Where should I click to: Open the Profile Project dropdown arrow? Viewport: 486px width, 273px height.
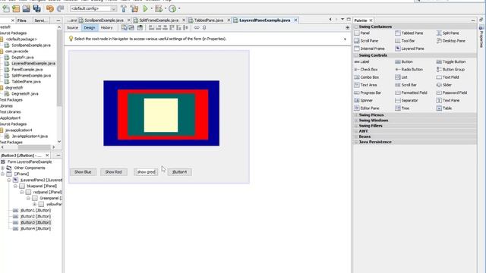[x=179, y=8]
